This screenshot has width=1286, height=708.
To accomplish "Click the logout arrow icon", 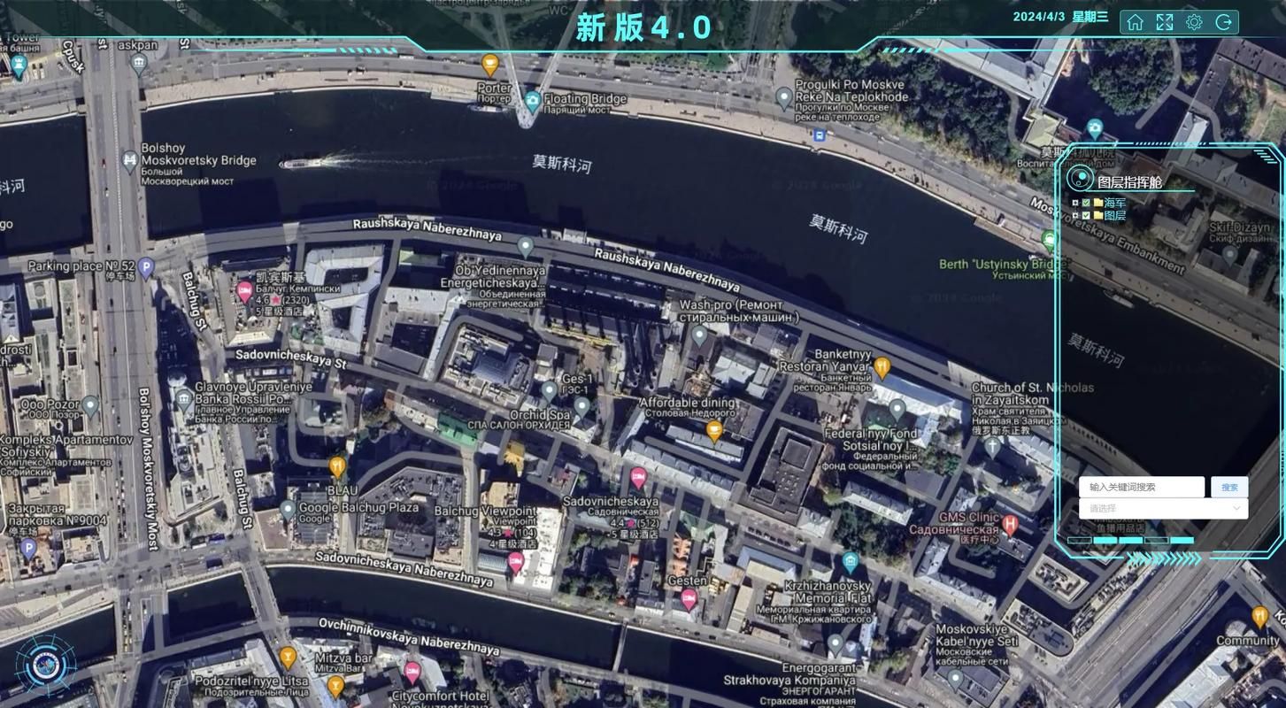I will pyautogui.click(x=1223, y=22).
